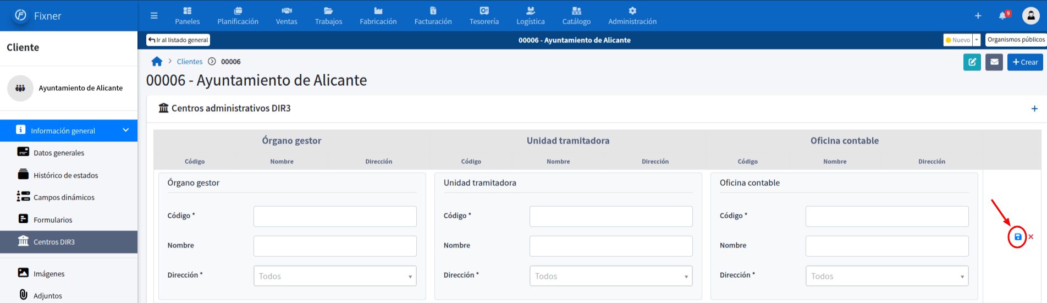The height and width of the screenshot is (303, 1047).
Task: Open Órgano gestor Dirección dropdown
Action: 335,276
